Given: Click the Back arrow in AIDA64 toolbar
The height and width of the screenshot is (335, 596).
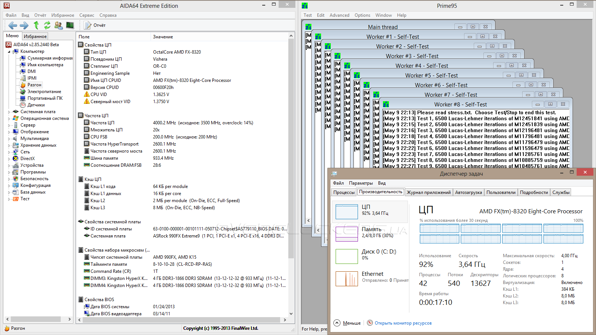Looking at the screenshot, I should 13,25.
